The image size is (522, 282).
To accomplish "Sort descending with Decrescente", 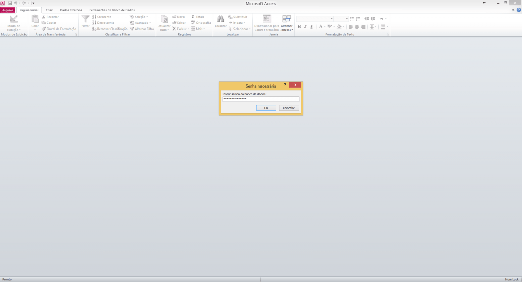I will click(x=103, y=23).
